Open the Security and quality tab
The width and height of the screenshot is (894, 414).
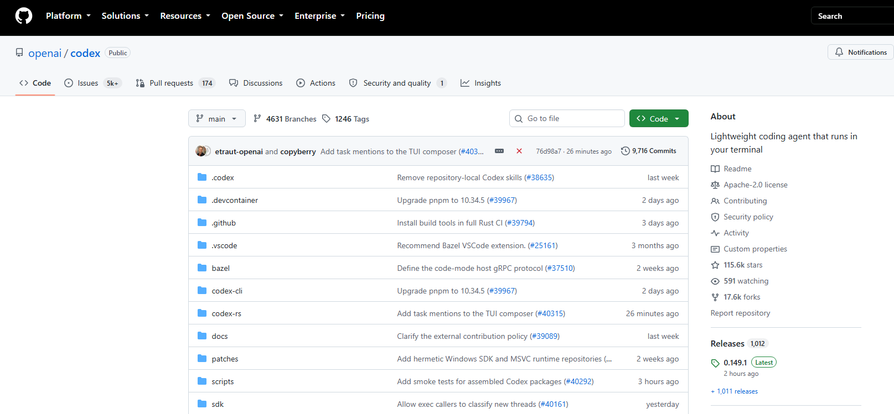click(397, 83)
